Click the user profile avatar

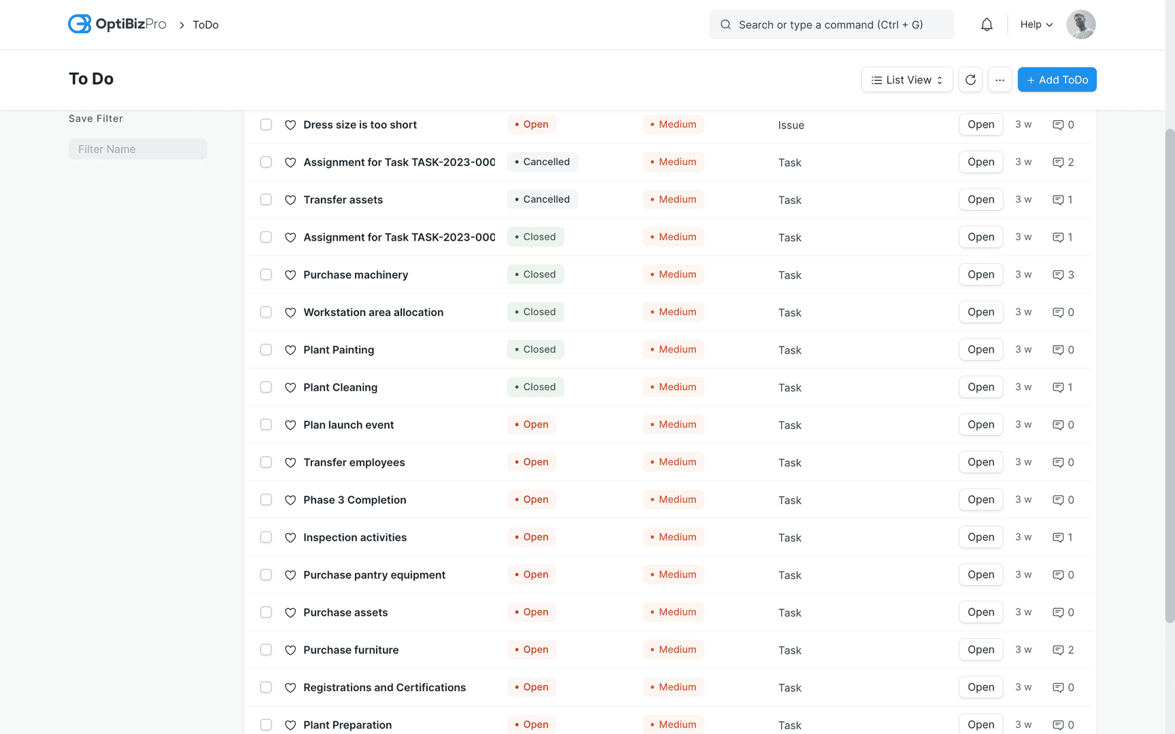click(x=1080, y=24)
